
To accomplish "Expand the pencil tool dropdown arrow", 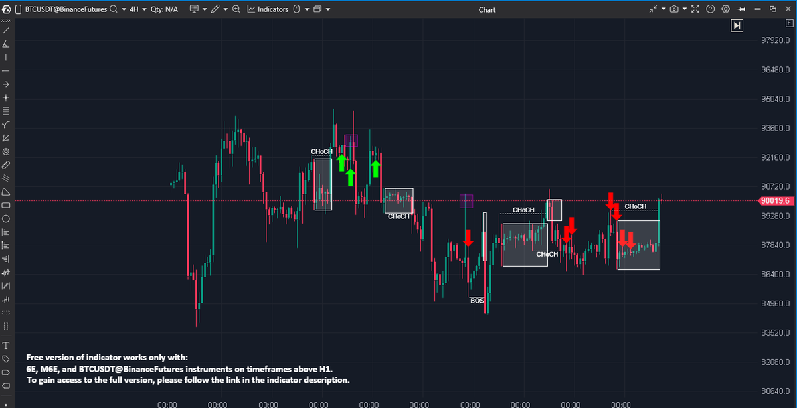I will [226, 9].
